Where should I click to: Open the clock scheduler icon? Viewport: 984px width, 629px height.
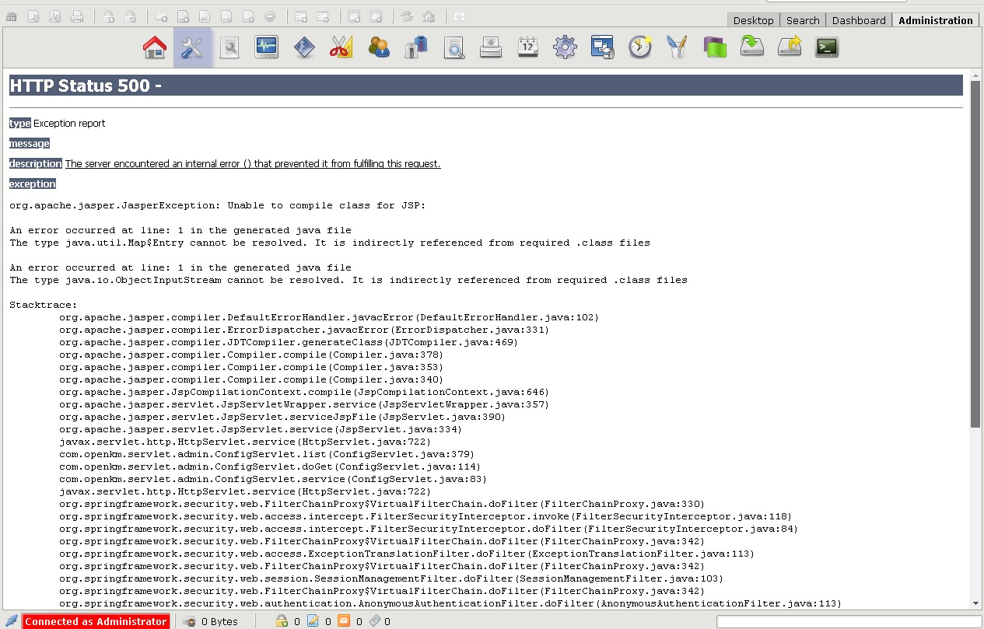639,48
